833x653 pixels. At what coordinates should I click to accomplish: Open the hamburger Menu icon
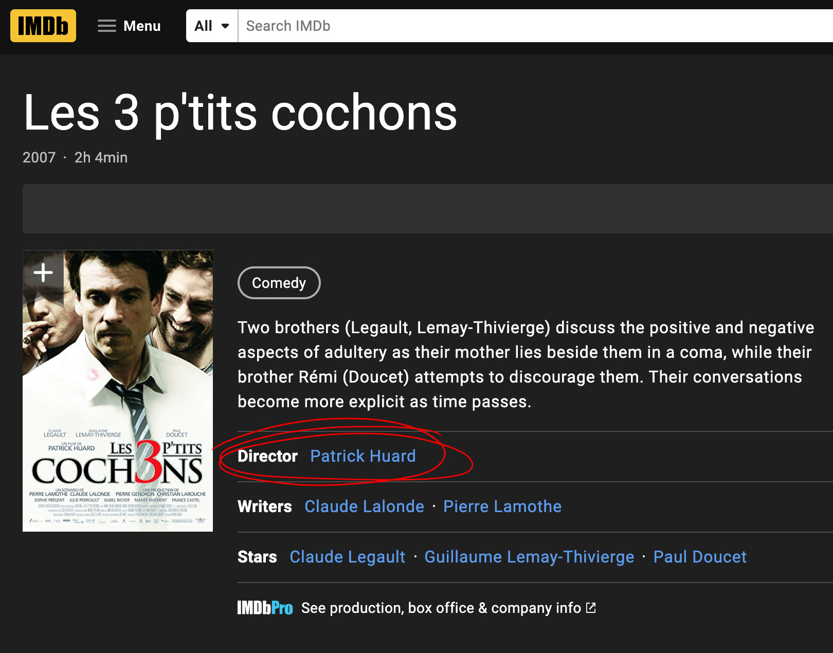tap(107, 26)
